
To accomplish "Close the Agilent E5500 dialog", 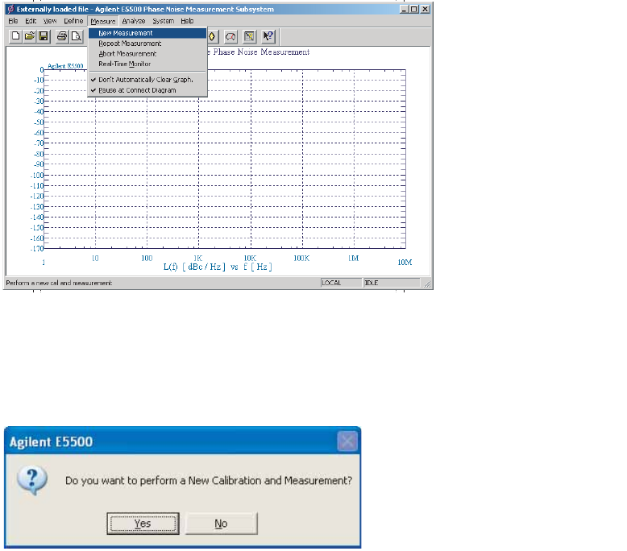I will (347, 441).
